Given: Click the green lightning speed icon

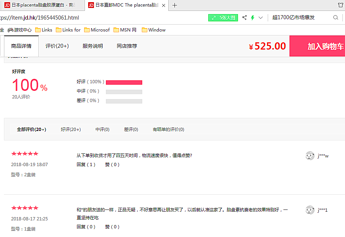Looking at the screenshot, I should (252, 18).
